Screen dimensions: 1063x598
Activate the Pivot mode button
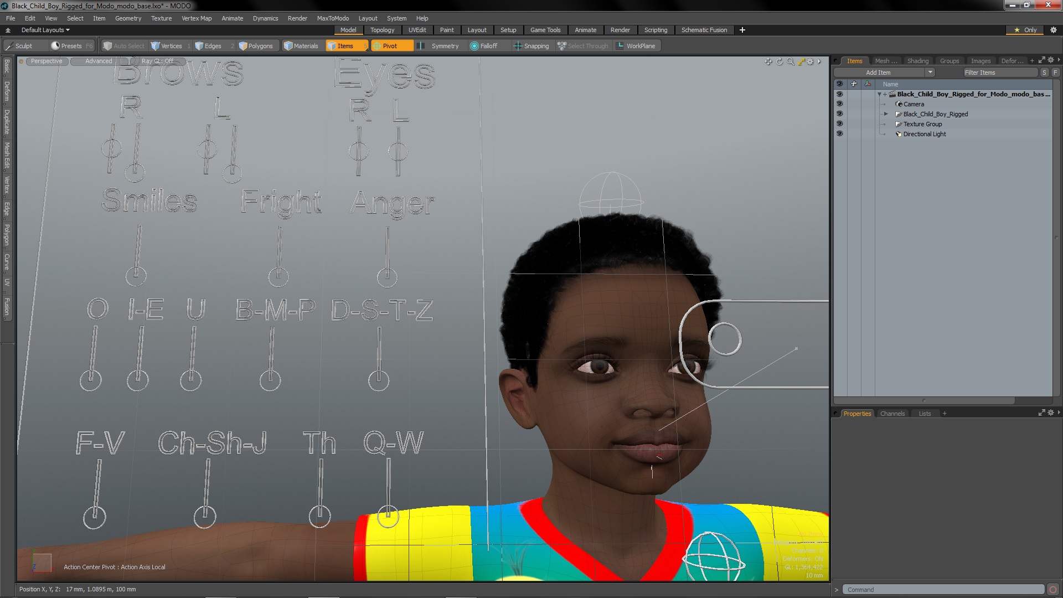[x=390, y=46]
